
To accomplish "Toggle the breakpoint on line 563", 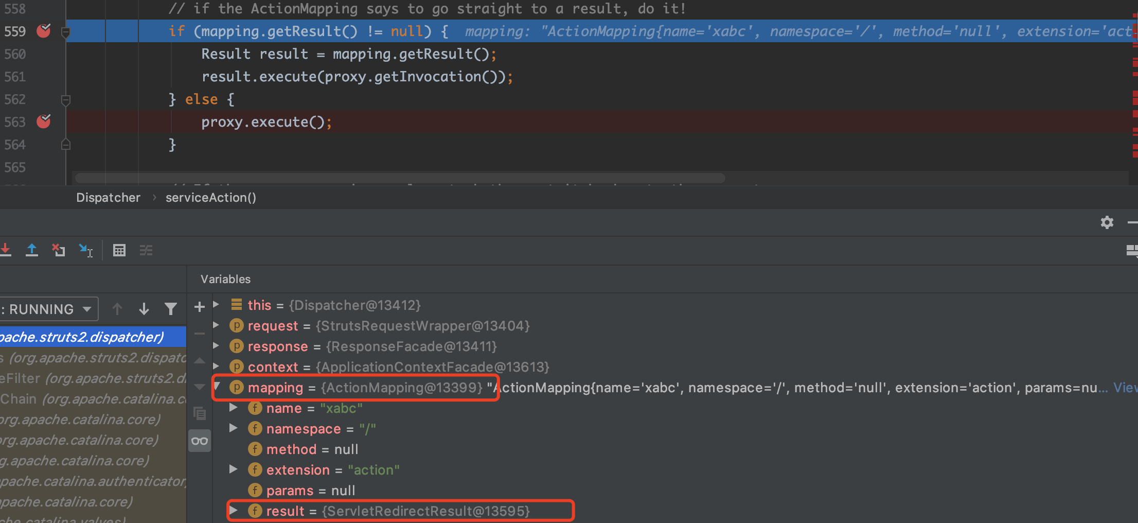I will click(x=44, y=121).
